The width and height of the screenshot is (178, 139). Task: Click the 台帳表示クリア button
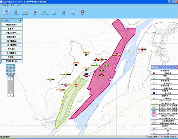point(12,33)
